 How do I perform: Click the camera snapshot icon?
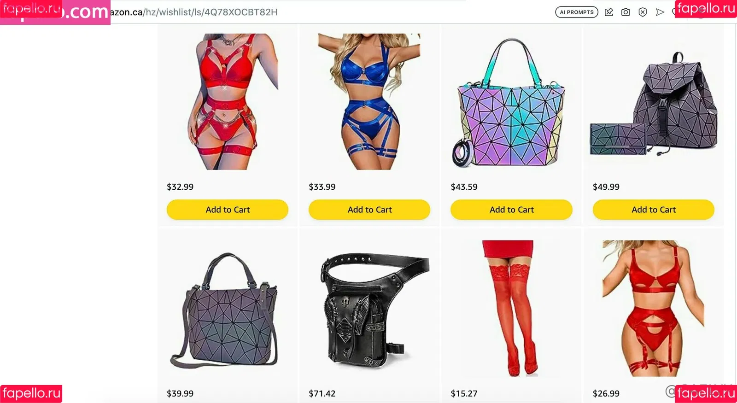pyautogui.click(x=626, y=12)
